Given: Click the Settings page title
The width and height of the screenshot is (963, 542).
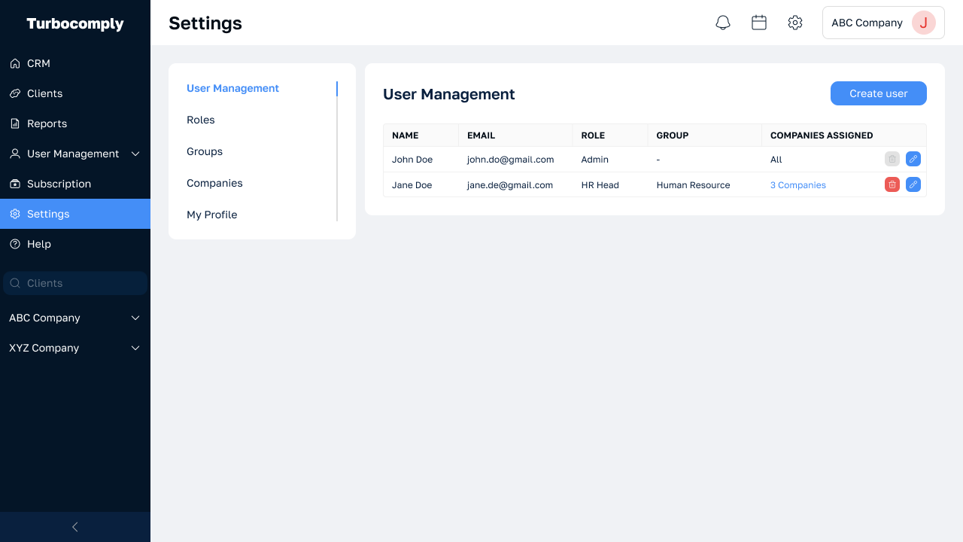Looking at the screenshot, I should tap(205, 23).
